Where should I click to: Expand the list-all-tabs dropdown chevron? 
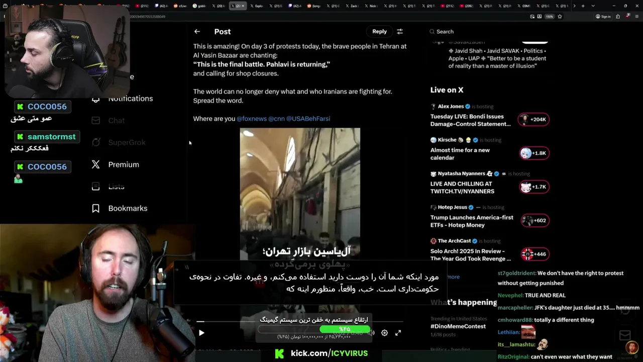click(593, 6)
